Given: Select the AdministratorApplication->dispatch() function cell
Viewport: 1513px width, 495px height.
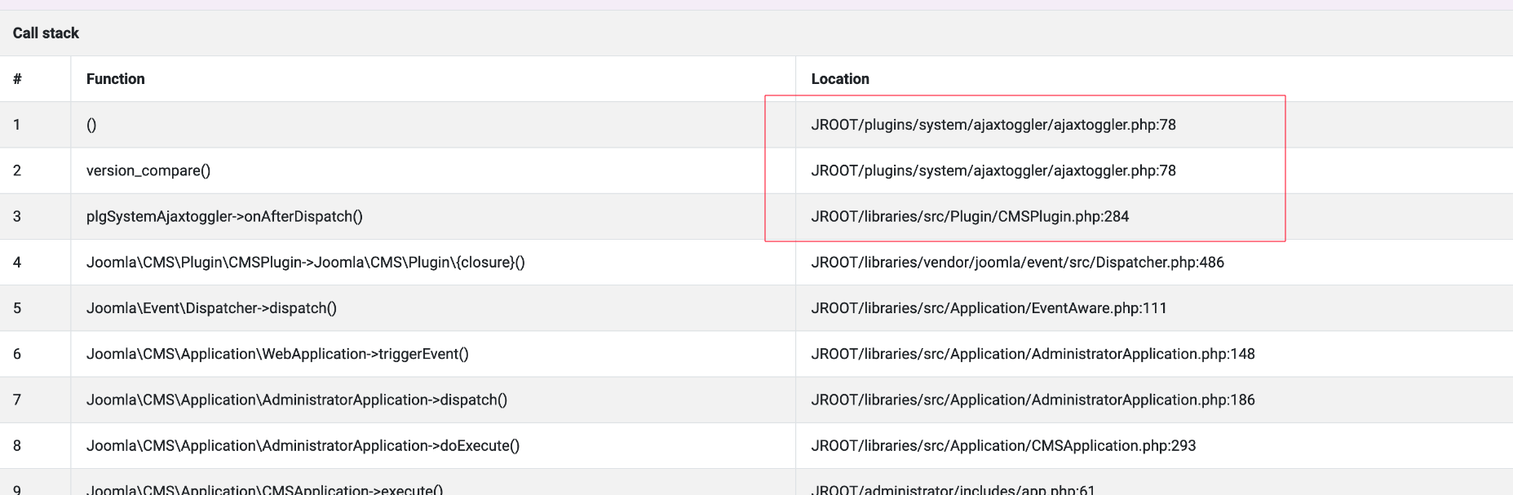Looking at the screenshot, I should (x=296, y=400).
